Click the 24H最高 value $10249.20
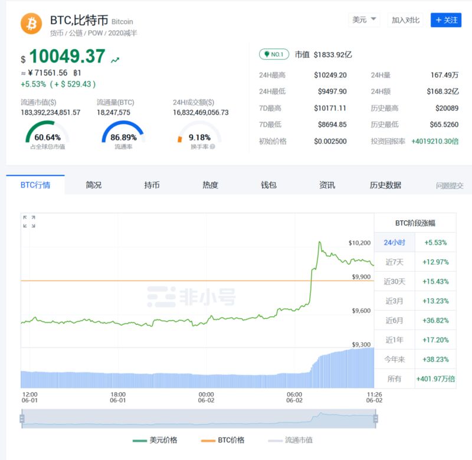 coord(330,75)
